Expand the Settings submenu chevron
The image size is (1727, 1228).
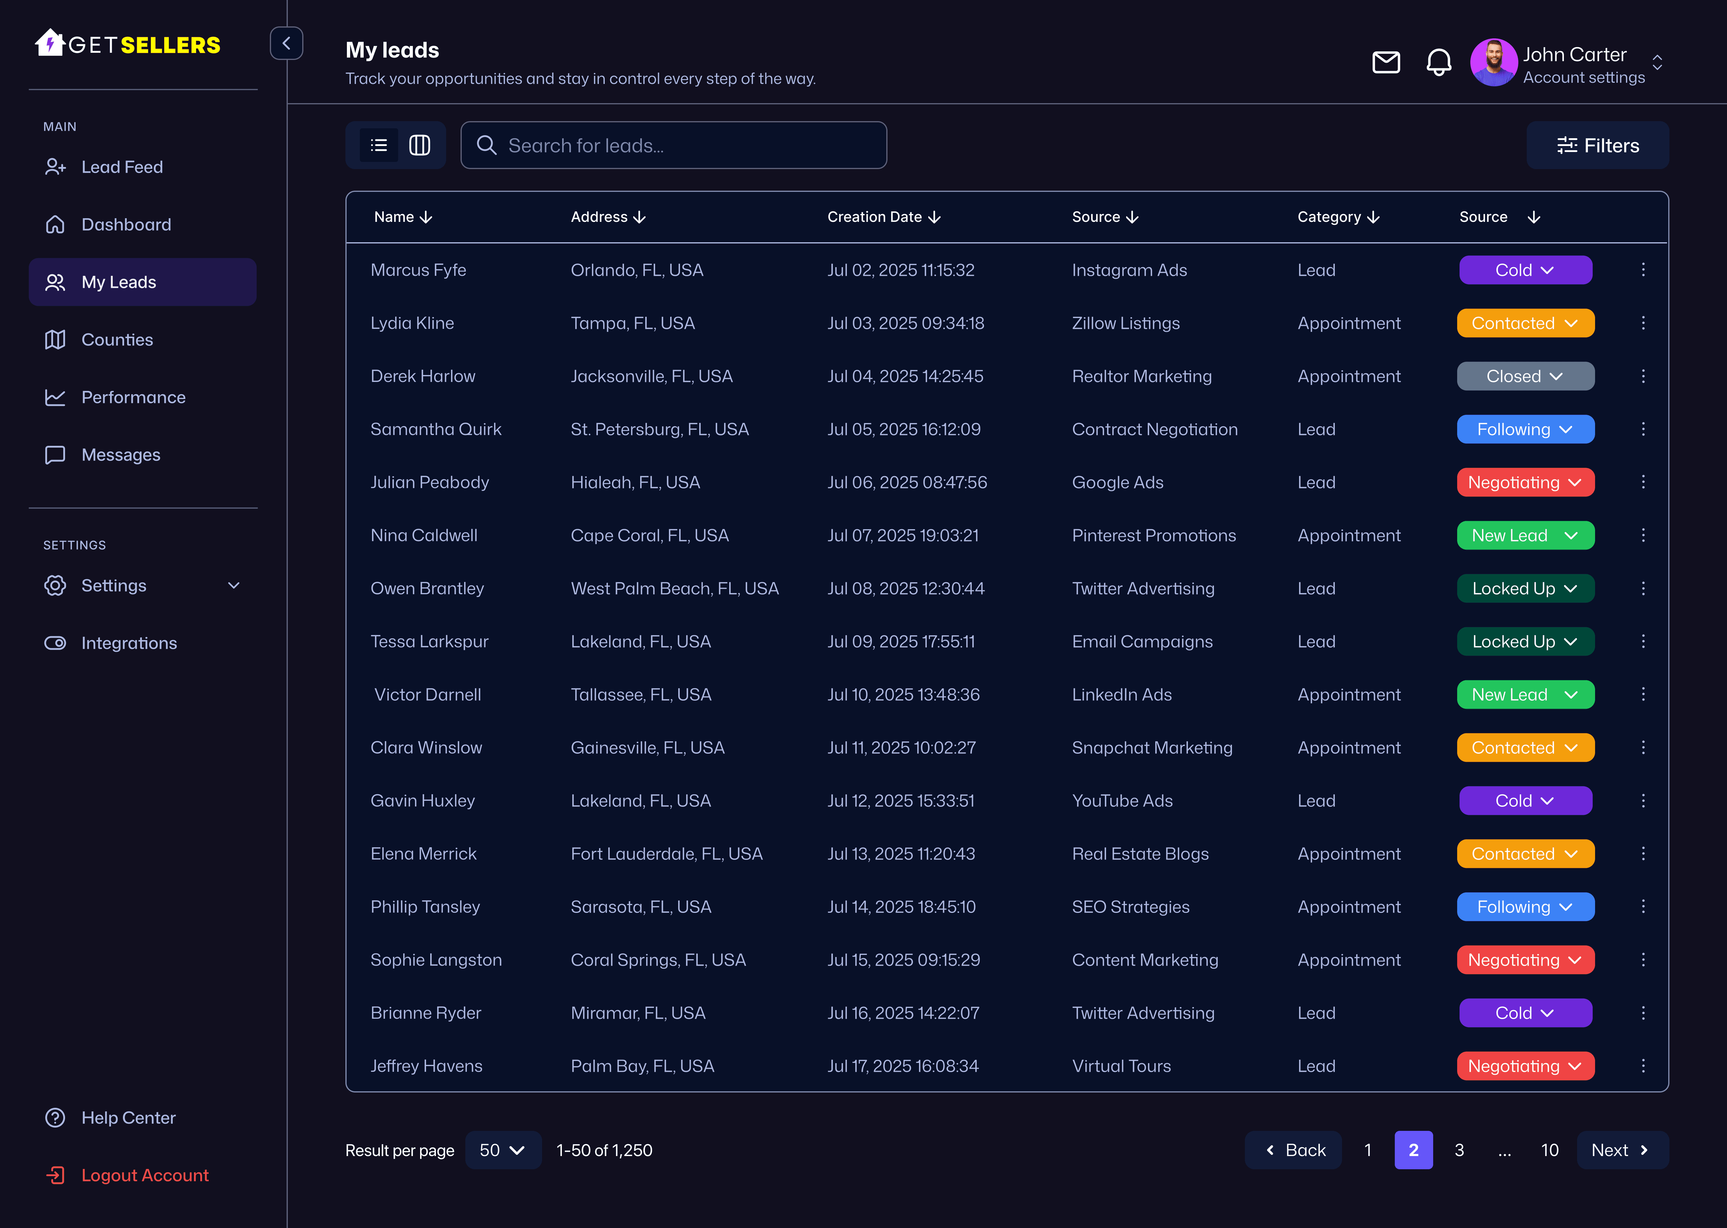click(x=234, y=585)
